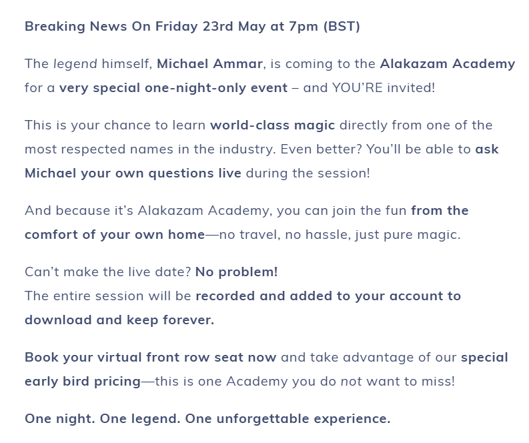
Task: Click 'recorded and added to your account to'
Action: point(328,296)
